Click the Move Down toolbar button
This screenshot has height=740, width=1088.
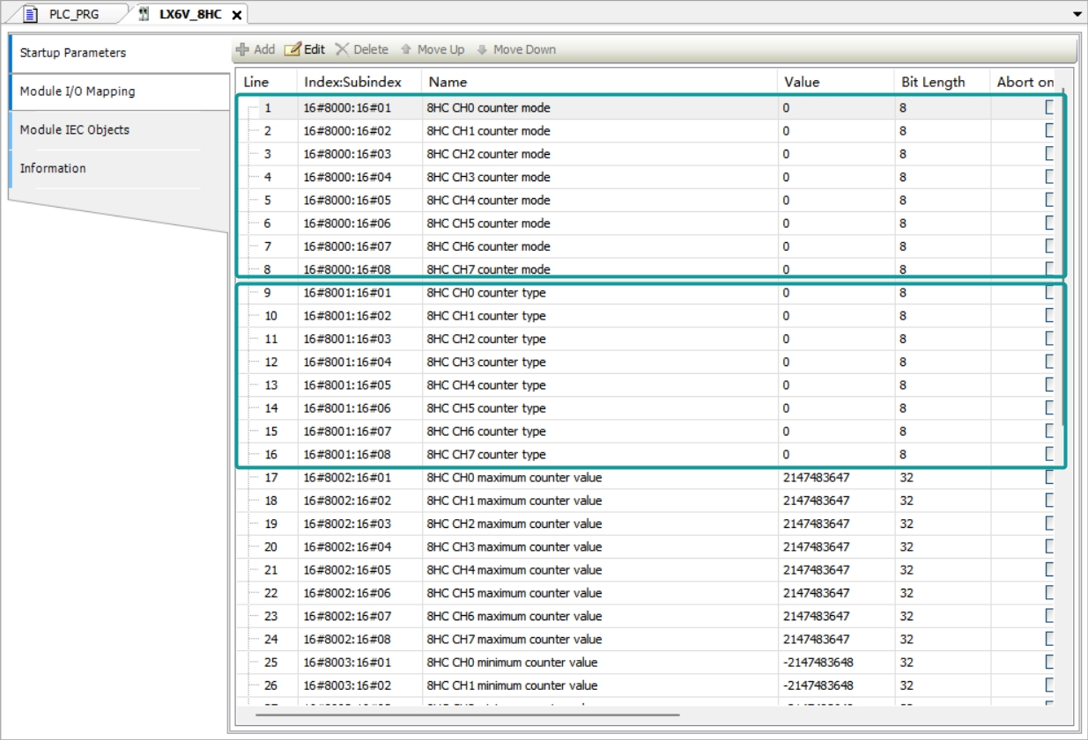[516, 49]
